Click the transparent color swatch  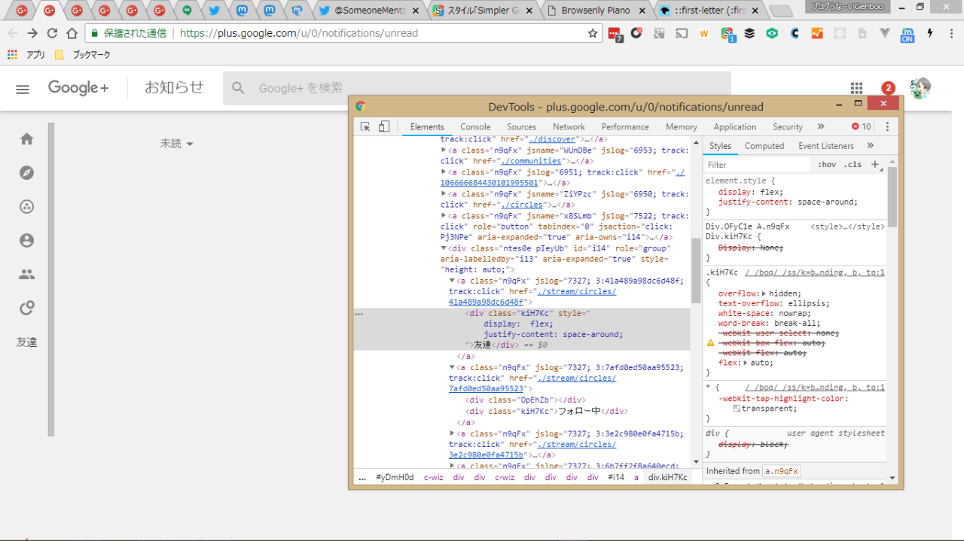737,409
